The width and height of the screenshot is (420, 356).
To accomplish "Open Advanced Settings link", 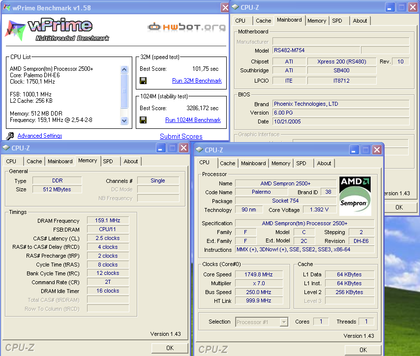I will pyautogui.click(x=40, y=136).
